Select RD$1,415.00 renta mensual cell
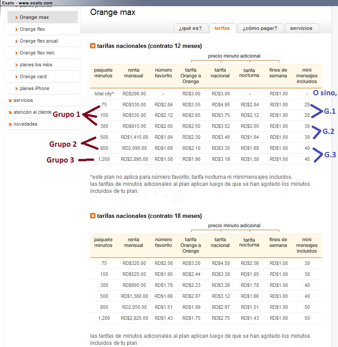The width and height of the screenshot is (338, 347). coord(134,137)
